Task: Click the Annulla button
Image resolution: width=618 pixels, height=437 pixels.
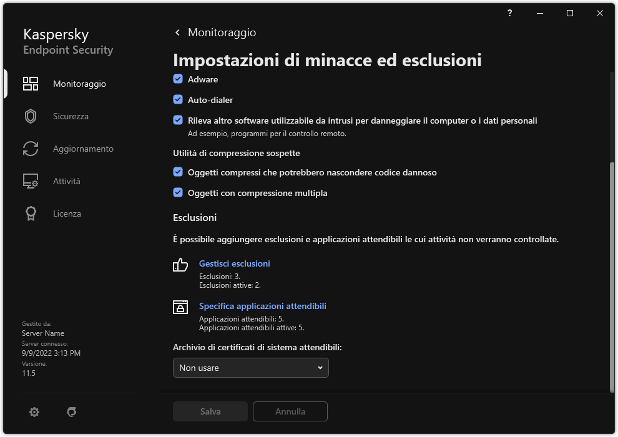Action: click(290, 411)
